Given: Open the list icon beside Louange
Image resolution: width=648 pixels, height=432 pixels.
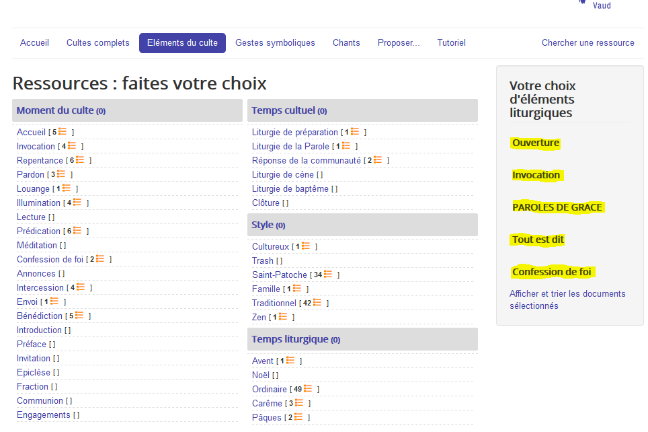Looking at the screenshot, I should 67,188.
